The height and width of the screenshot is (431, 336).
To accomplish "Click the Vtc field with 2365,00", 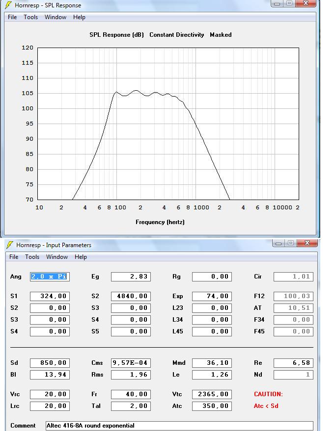I will click(x=212, y=394).
